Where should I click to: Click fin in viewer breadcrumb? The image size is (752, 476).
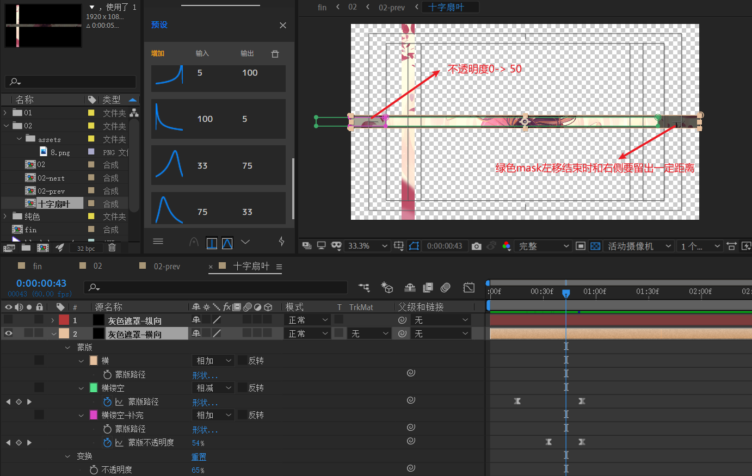click(322, 7)
